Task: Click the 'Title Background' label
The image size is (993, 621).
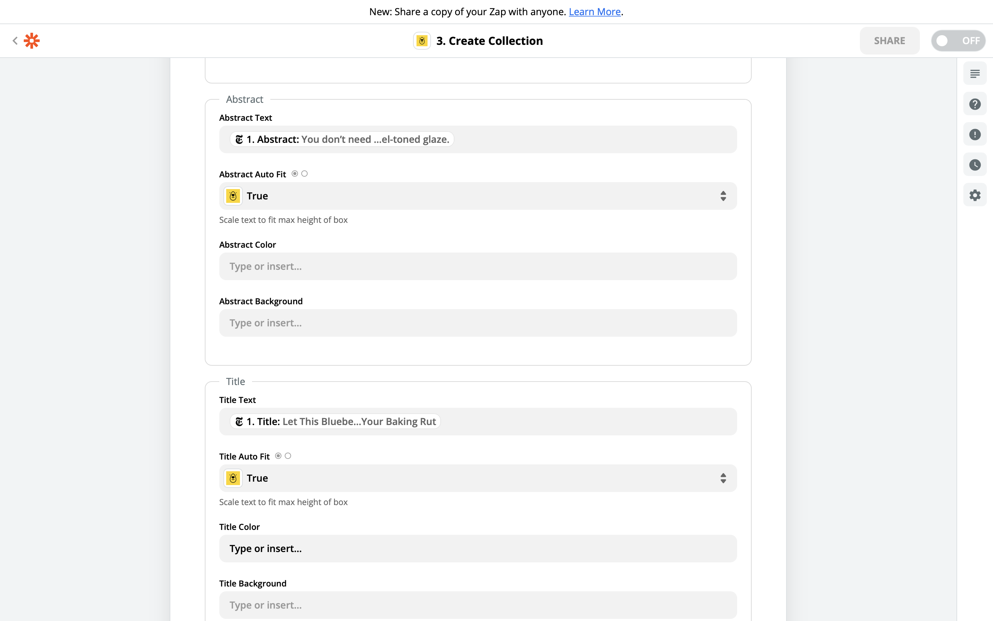Action: (x=253, y=583)
